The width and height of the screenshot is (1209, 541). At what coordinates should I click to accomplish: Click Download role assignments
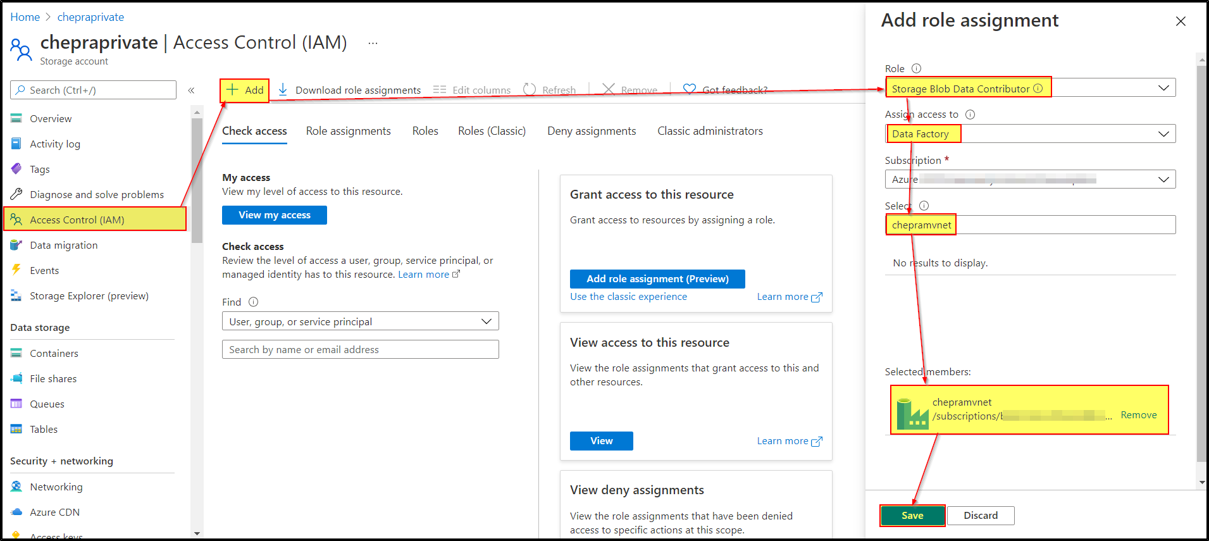coord(349,90)
